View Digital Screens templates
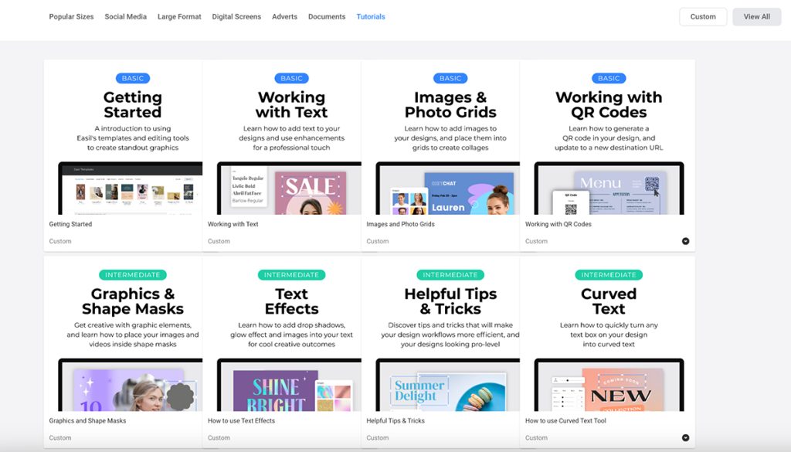The width and height of the screenshot is (791, 452). (236, 16)
